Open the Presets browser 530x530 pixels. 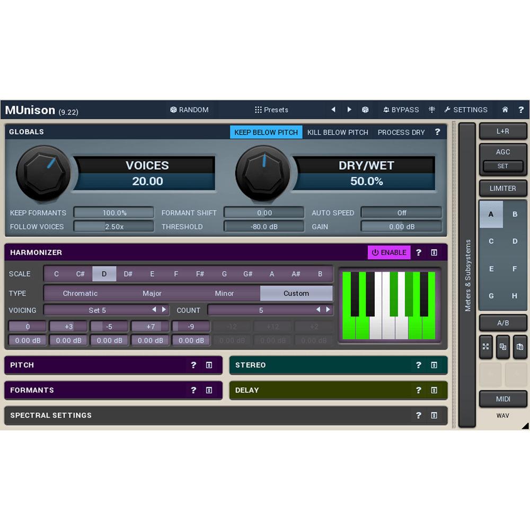tap(271, 110)
